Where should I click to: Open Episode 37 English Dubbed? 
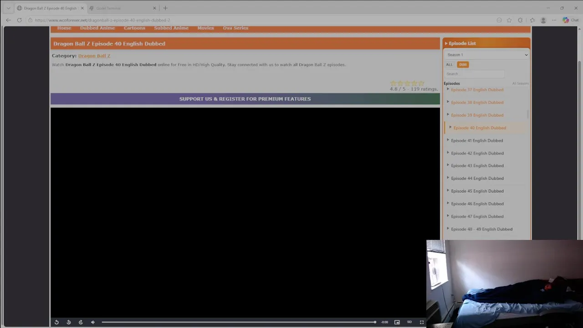tap(477, 90)
